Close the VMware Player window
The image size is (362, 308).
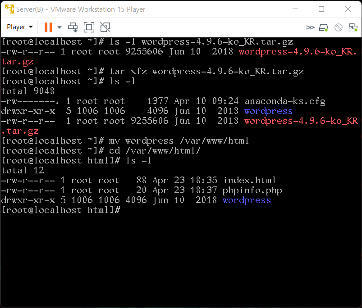click(x=348, y=9)
